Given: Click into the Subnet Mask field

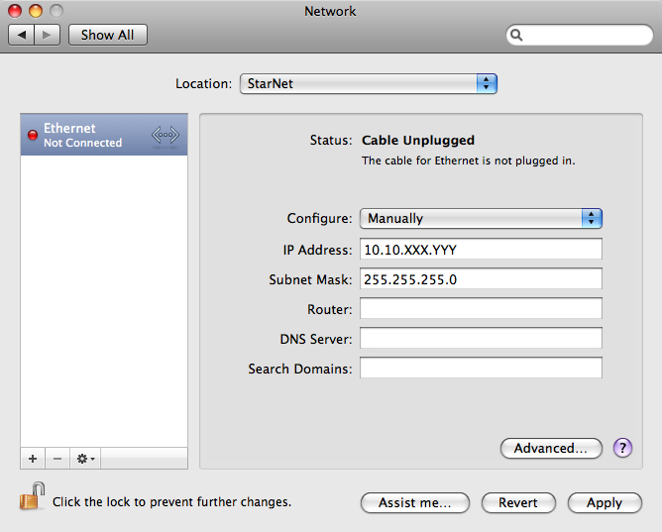Looking at the screenshot, I should click(481, 278).
